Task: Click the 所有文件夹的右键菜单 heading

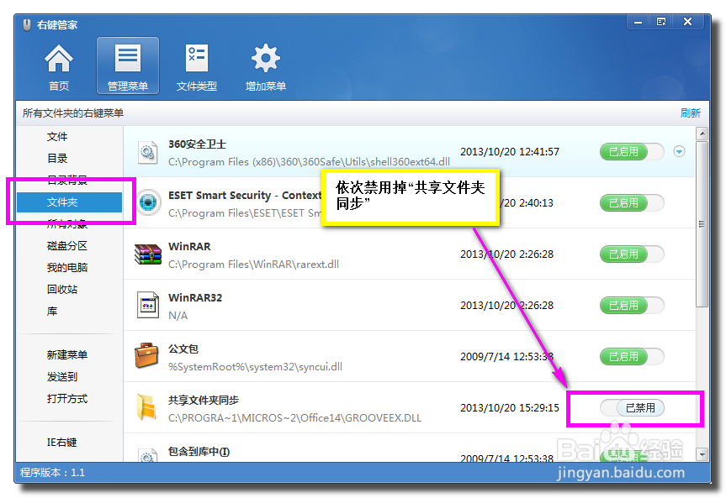Action: click(72, 113)
